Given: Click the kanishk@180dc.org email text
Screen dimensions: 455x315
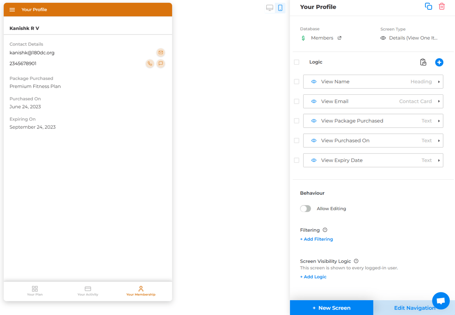Looking at the screenshot, I should pyautogui.click(x=32, y=53).
